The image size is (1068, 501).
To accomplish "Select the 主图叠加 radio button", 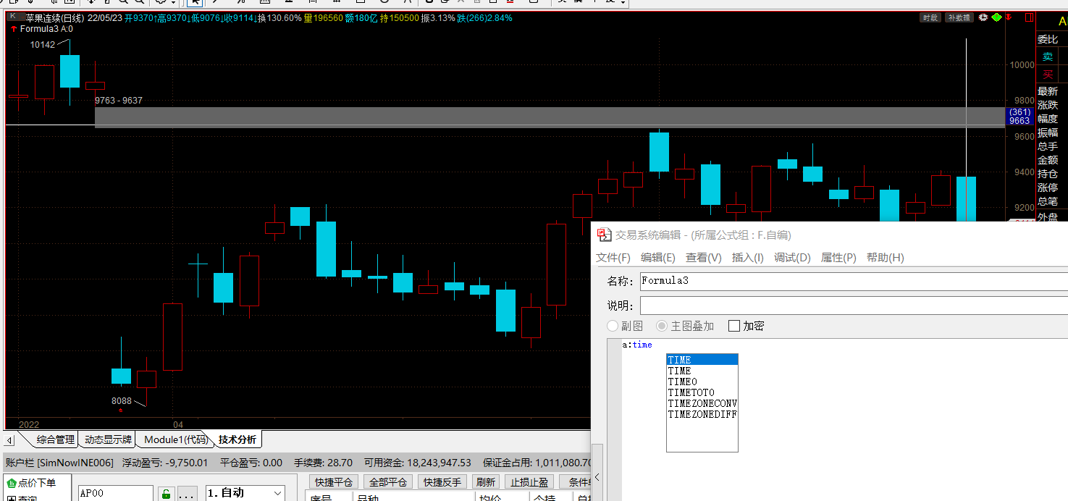I will tap(662, 326).
